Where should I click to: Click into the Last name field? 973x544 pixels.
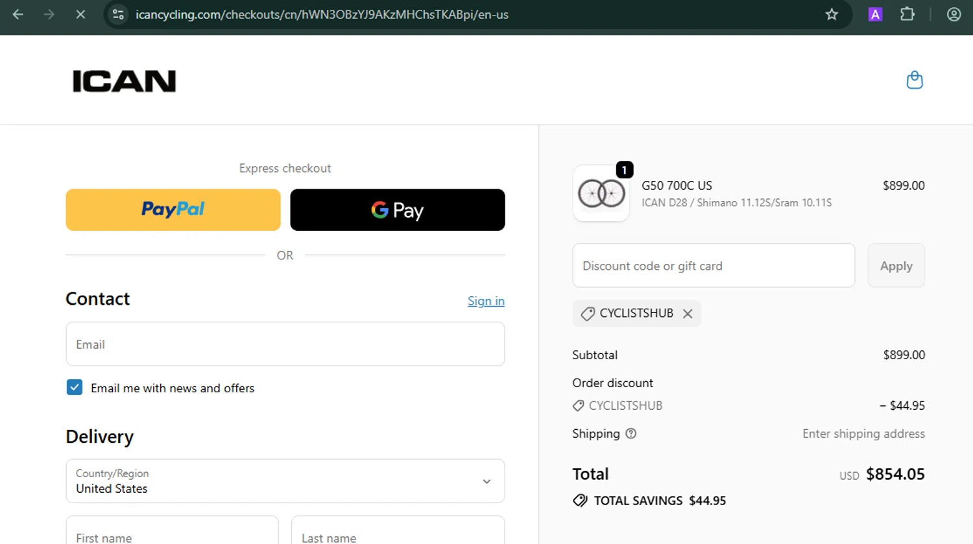point(398,530)
